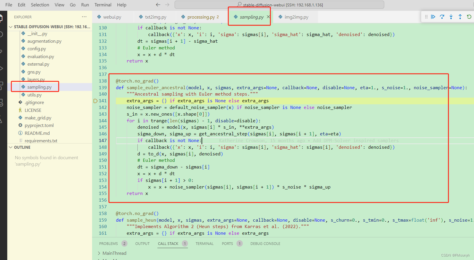
Task: Toggle the breakpoint marker on line 141
Action: pyautogui.click(x=96, y=101)
